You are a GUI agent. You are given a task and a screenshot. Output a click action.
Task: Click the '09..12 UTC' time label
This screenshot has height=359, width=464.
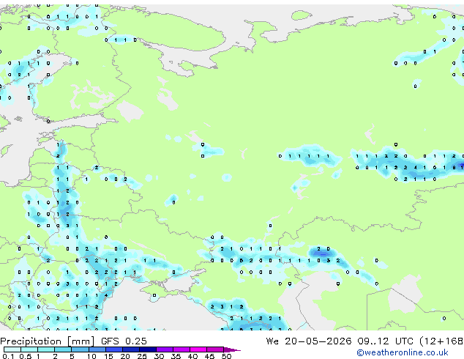coord(385,341)
